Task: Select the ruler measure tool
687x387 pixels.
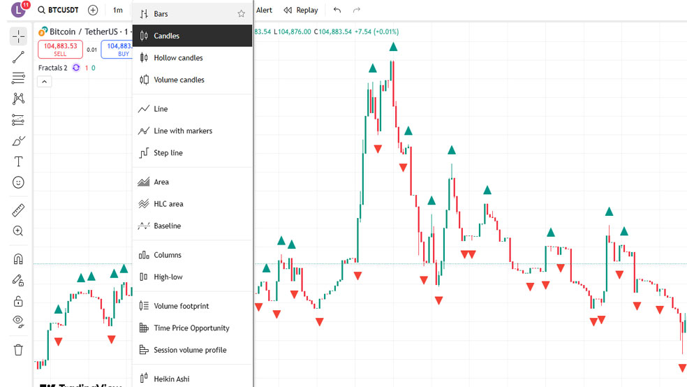Action: pyautogui.click(x=18, y=210)
